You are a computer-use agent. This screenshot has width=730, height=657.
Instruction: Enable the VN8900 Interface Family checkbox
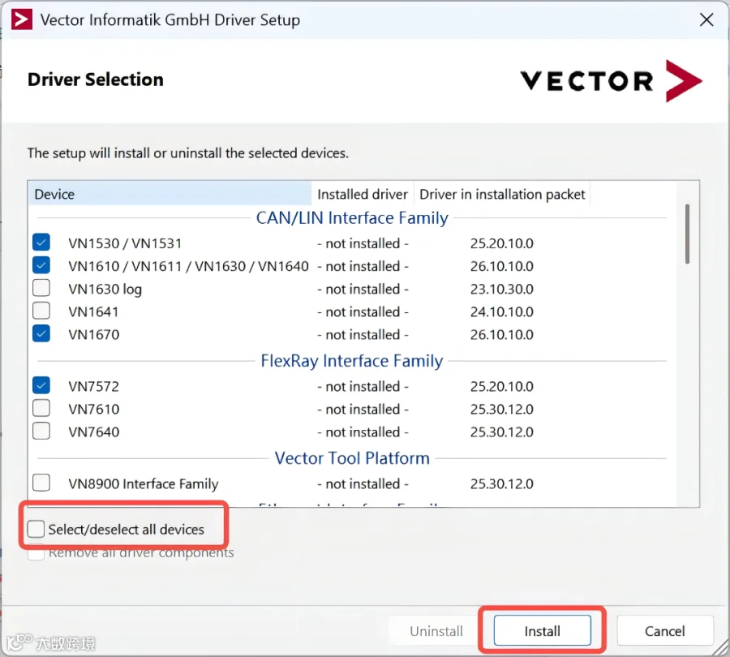41,483
